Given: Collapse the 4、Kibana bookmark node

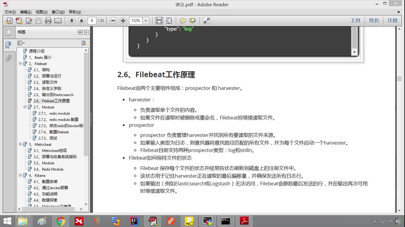Looking at the screenshot, I should pos(20,175).
